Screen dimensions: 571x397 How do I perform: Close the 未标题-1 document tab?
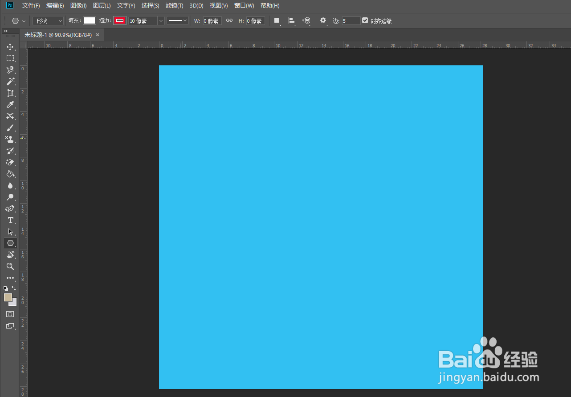tap(98, 35)
